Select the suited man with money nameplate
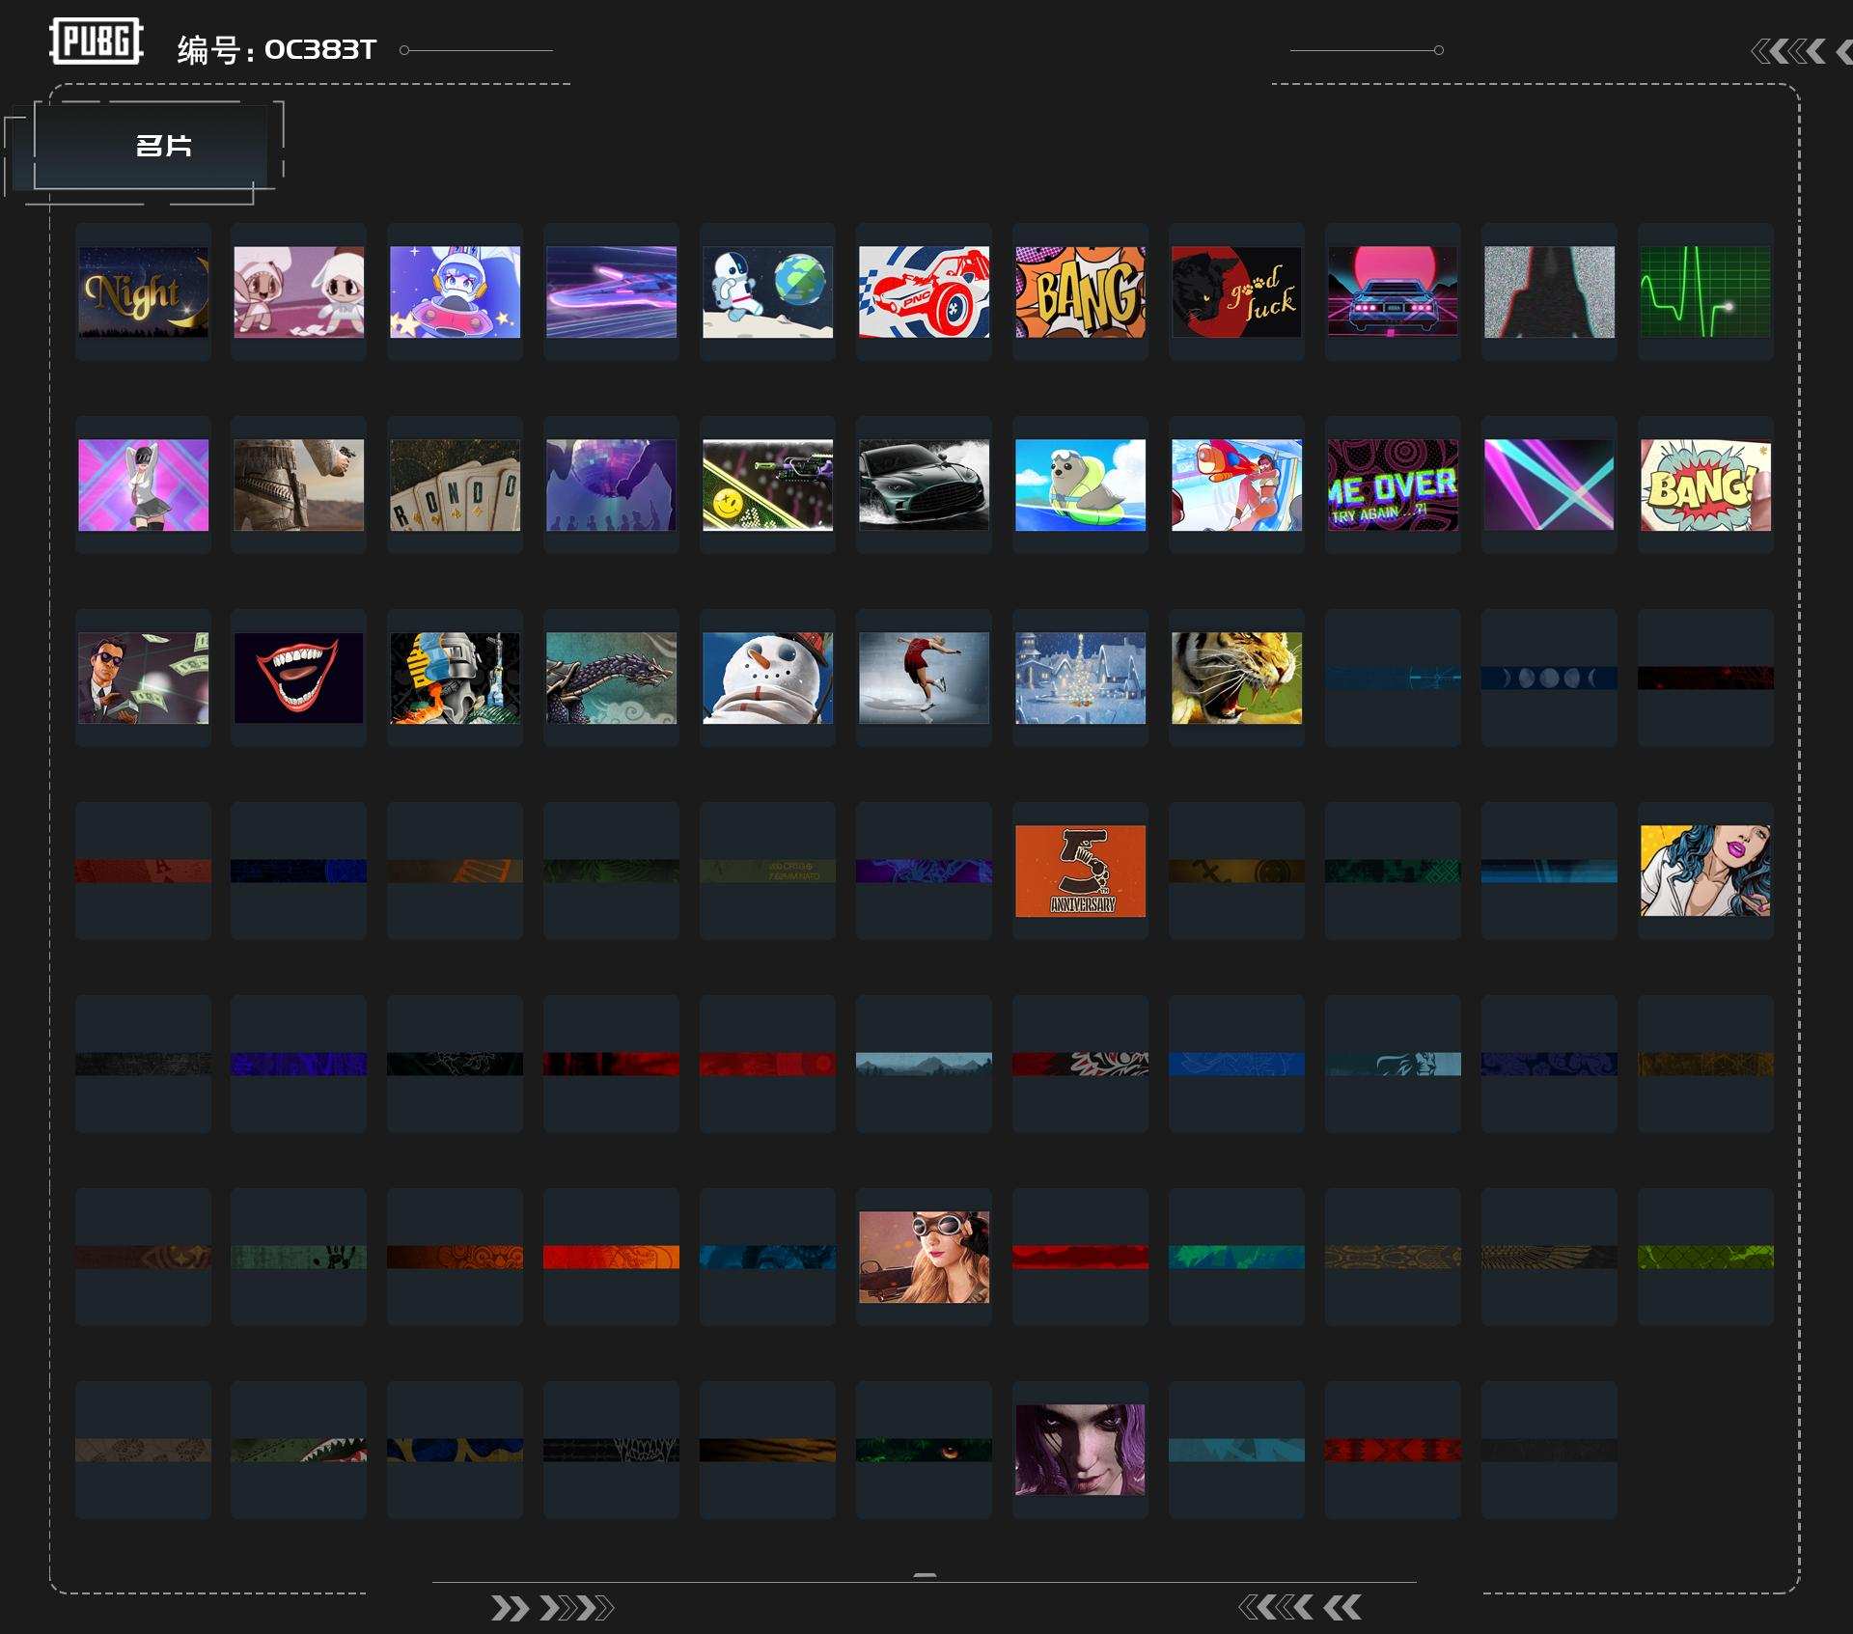This screenshot has width=1853, height=1634. pos(143,678)
